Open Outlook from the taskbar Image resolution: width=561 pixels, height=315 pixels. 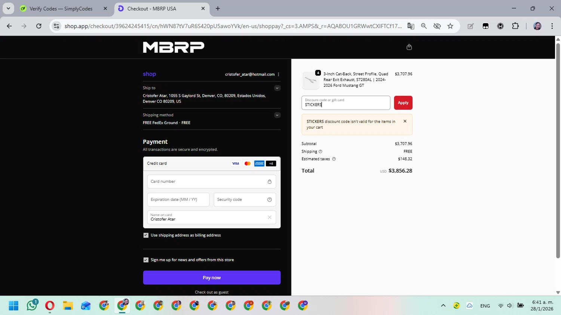tap(86, 306)
